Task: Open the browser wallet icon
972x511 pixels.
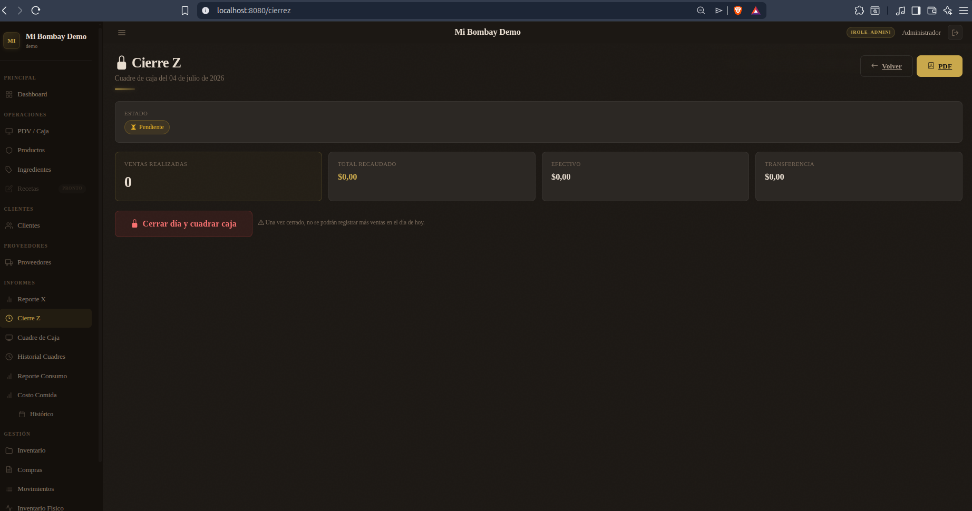Action: coord(932,11)
